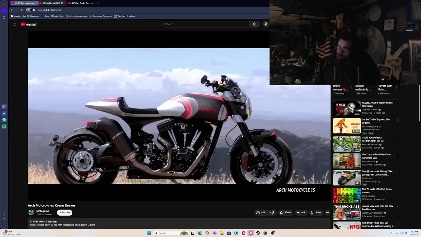Open IDES Welcome bookmark
421x237 pixels.
click(x=31, y=16)
